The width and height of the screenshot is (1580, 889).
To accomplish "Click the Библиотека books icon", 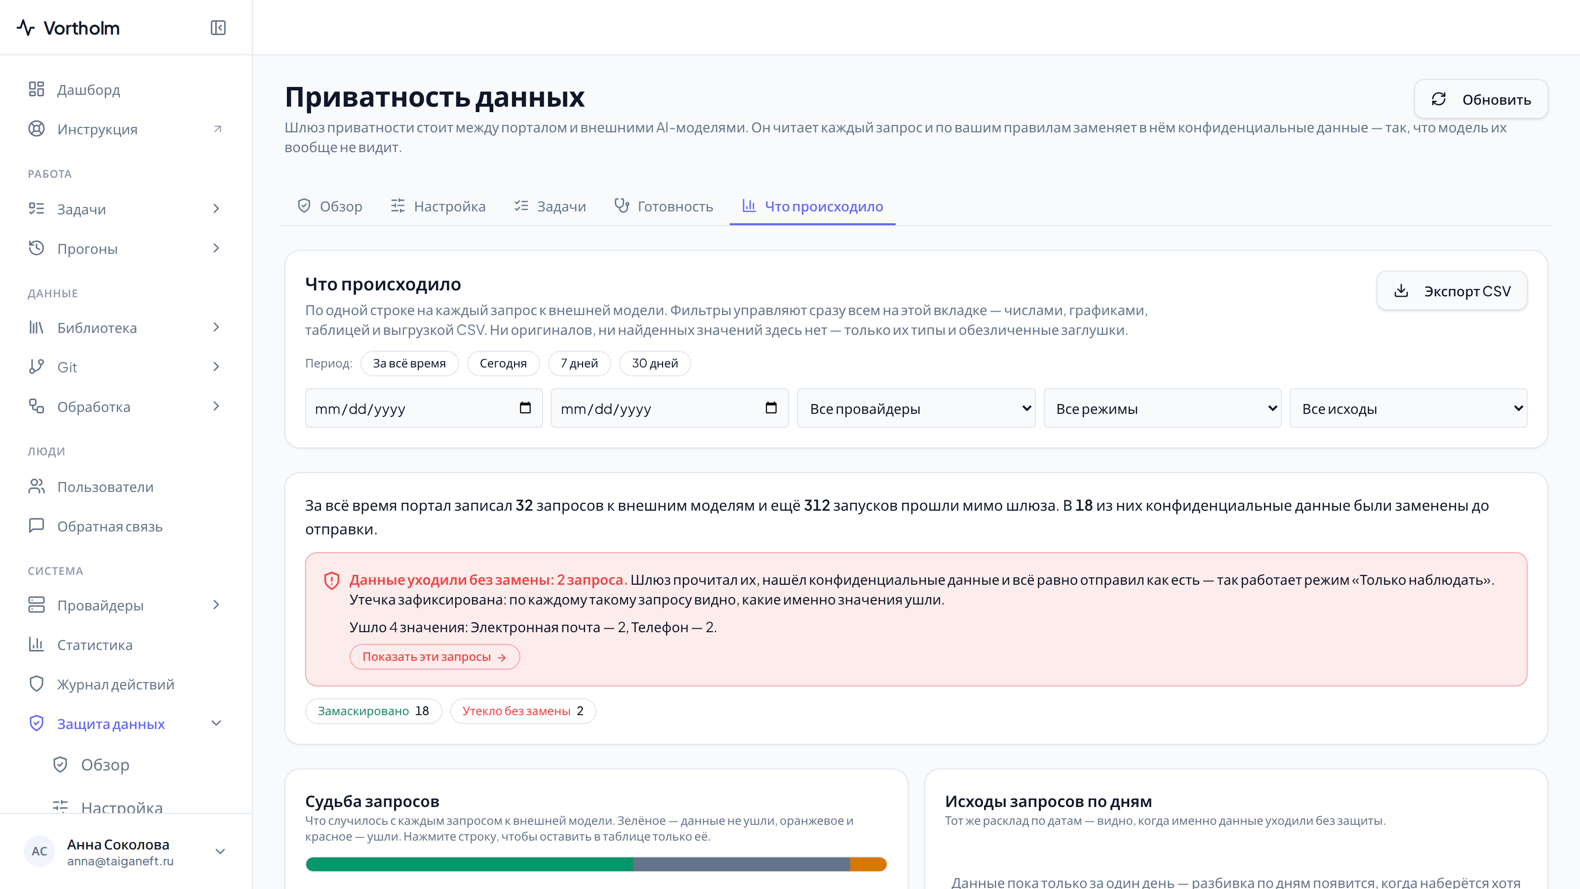I will pos(37,327).
